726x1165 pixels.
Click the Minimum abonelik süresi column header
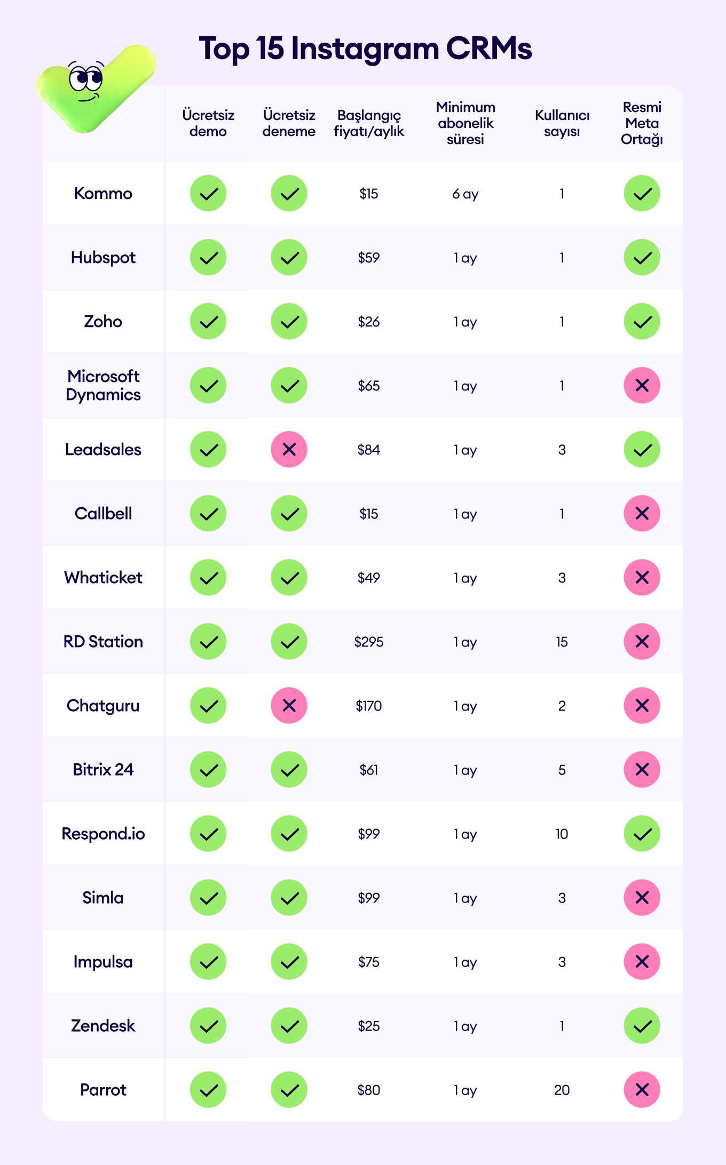[465, 123]
